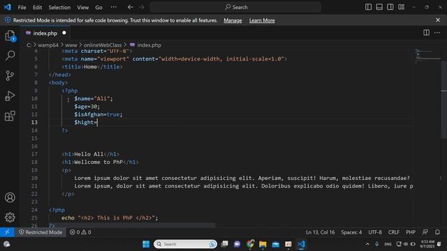447x251 pixels.
Task: Open the Manage gear menu
Action: (10, 218)
